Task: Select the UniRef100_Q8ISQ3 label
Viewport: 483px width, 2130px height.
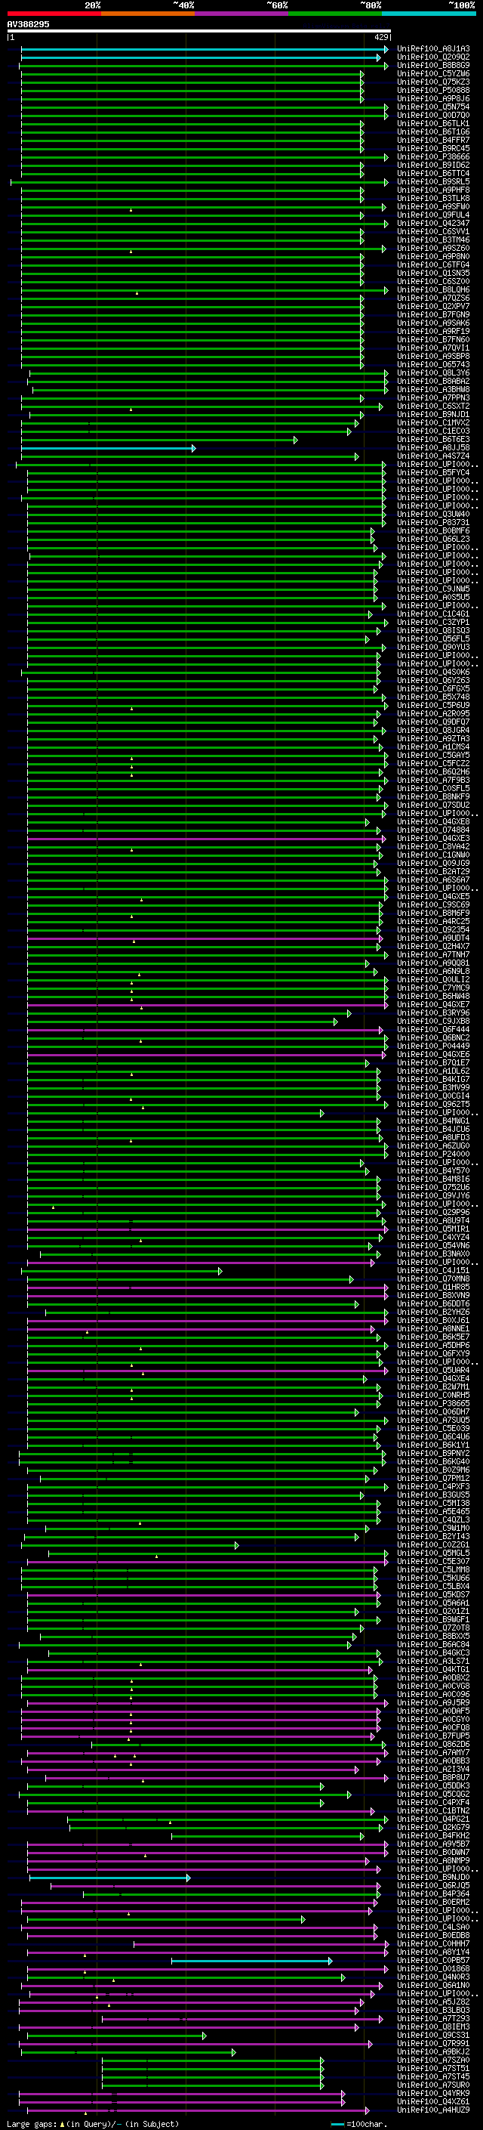Action: click(x=433, y=631)
